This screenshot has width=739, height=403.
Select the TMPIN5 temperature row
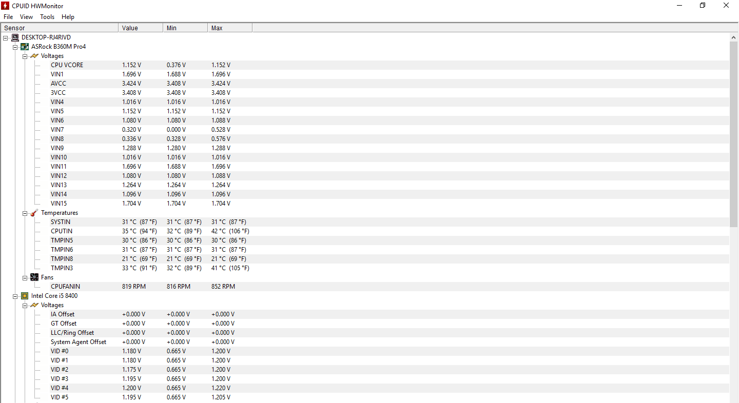click(x=389, y=240)
